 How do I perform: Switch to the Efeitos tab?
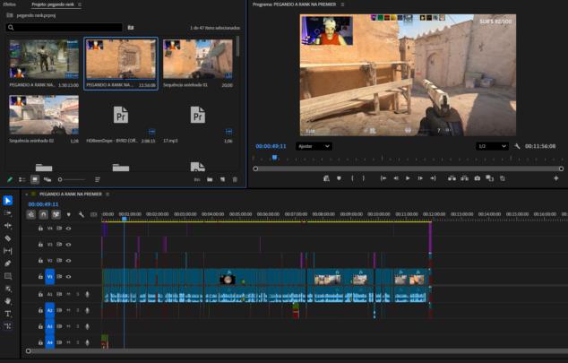coord(10,4)
